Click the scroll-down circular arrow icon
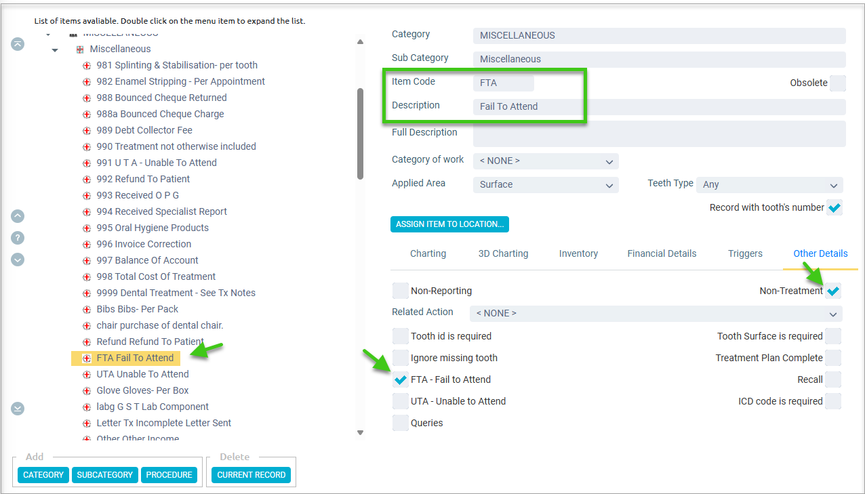Image resolution: width=865 pixels, height=494 pixels. (18, 260)
